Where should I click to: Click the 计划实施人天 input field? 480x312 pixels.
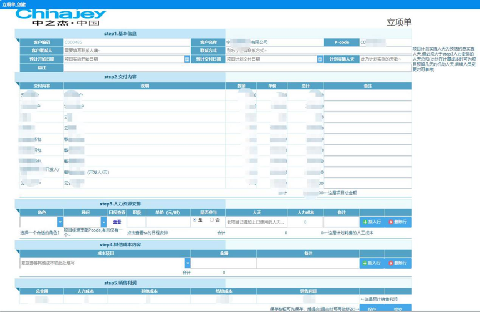coord(386,59)
